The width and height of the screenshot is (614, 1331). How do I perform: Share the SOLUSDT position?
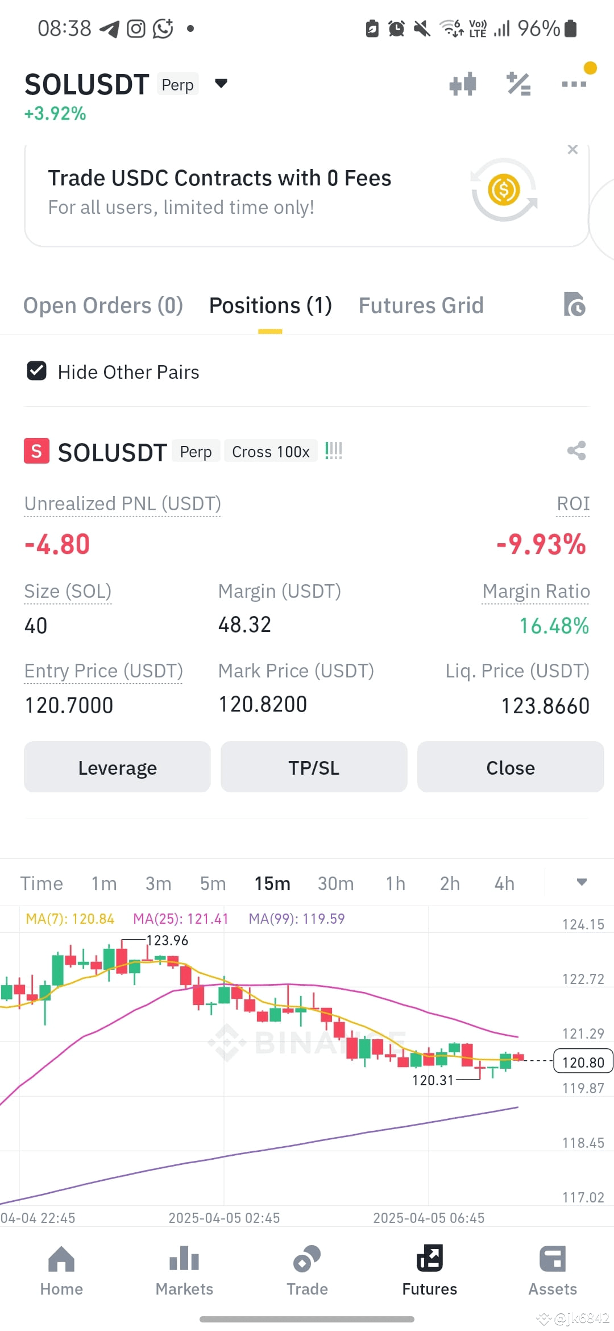click(576, 450)
